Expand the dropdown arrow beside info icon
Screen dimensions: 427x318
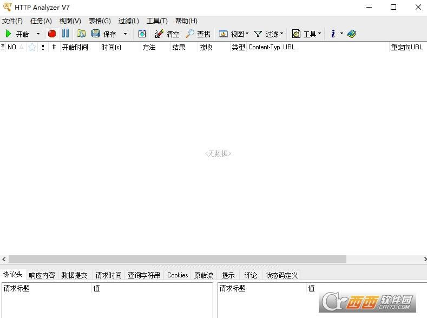[x=341, y=34]
